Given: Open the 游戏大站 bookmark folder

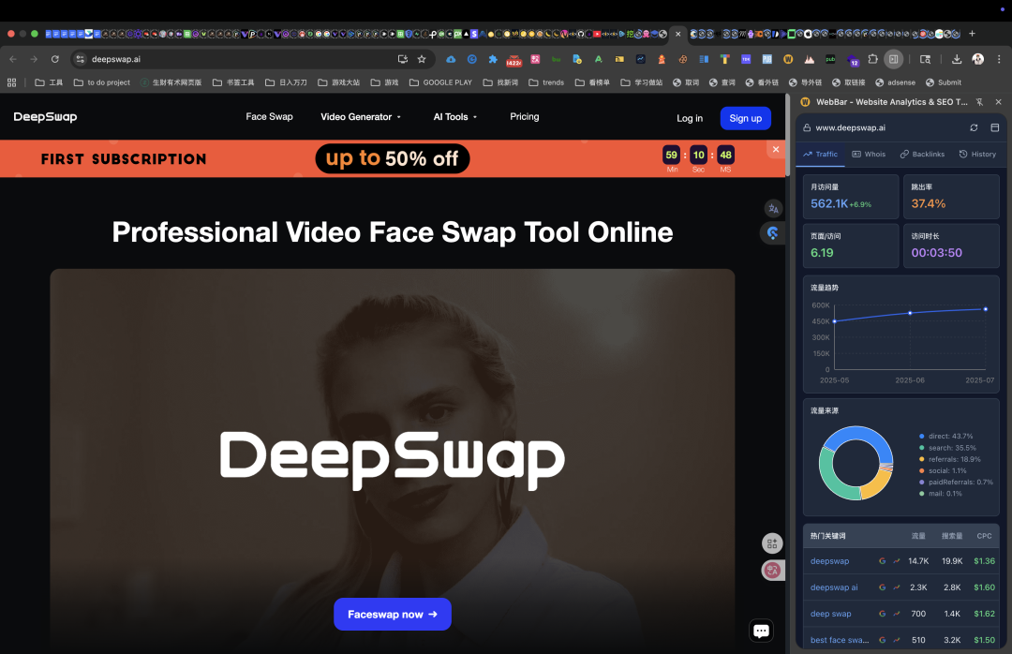Looking at the screenshot, I should pos(339,82).
